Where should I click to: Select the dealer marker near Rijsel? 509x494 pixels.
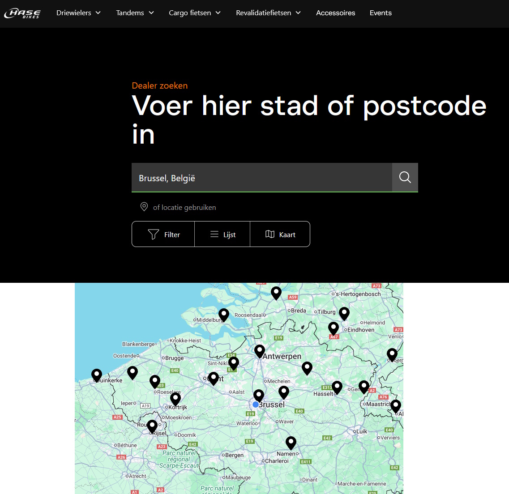152,426
